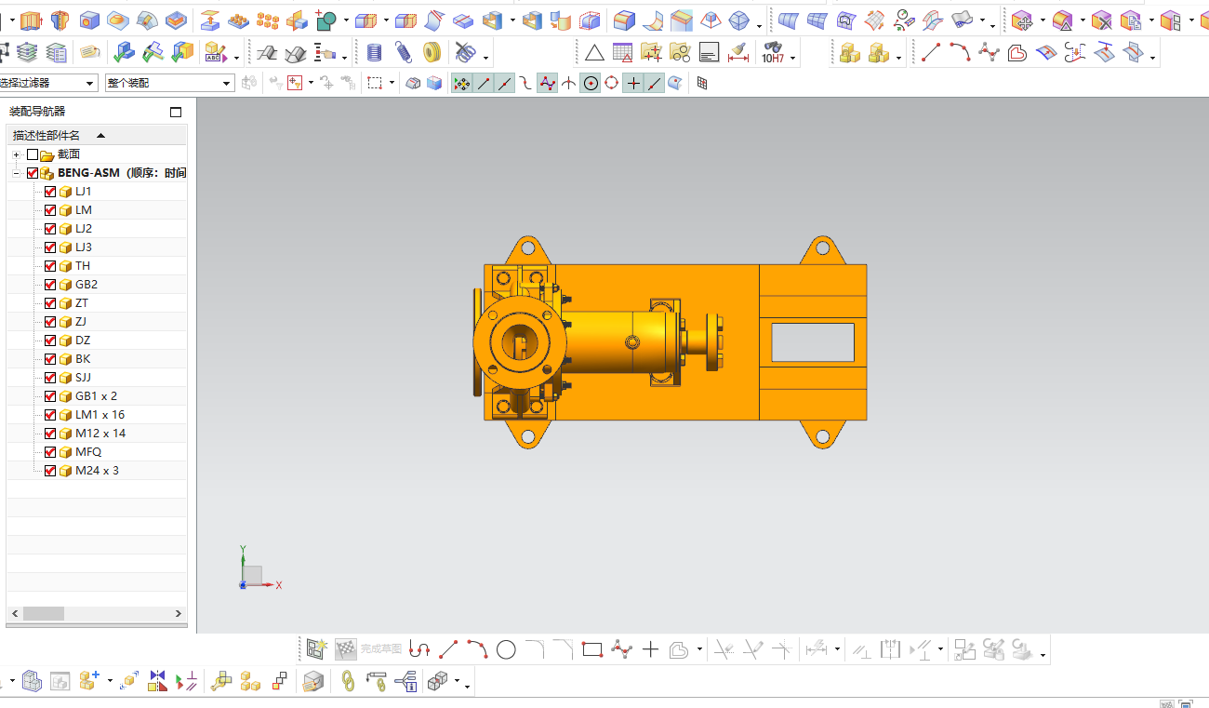The height and width of the screenshot is (708, 1209).
Task: Toggle the snap to midpoint slash icon
Action: coord(505,84)
